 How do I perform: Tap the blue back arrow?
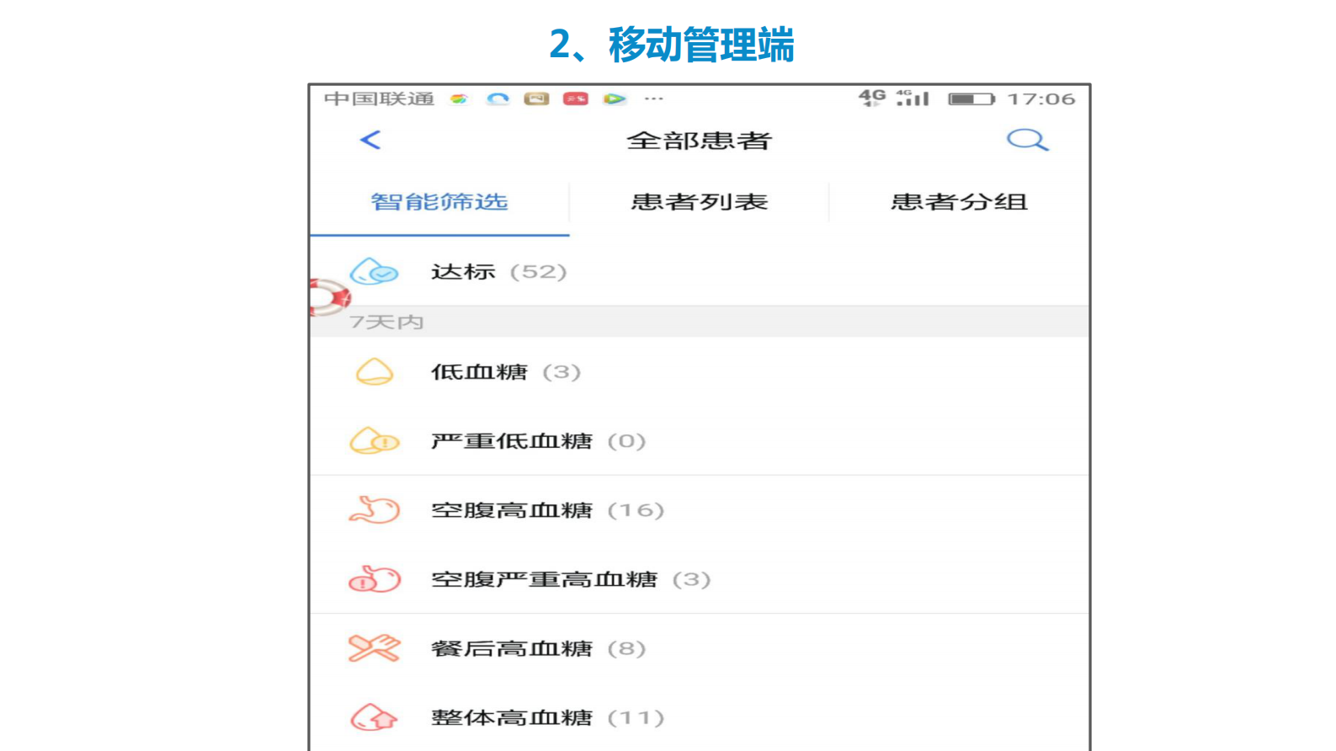click(x=370, y=140)
